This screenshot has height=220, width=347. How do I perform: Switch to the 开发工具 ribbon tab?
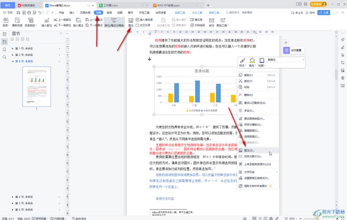click(x=144, y=13)
